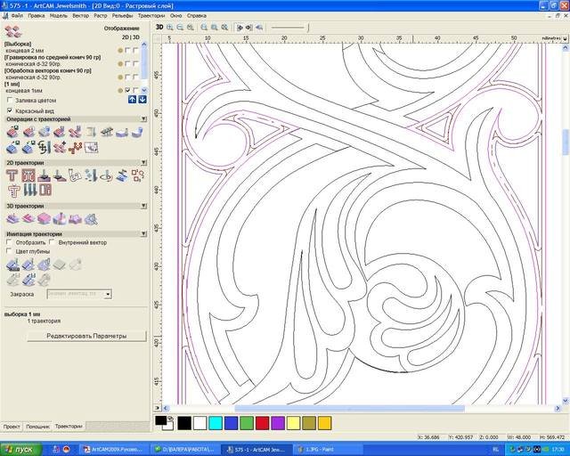This screenshot has height=456, width=570.
Task: Pick the red color swatch in palette
Action: click(263, 421)
